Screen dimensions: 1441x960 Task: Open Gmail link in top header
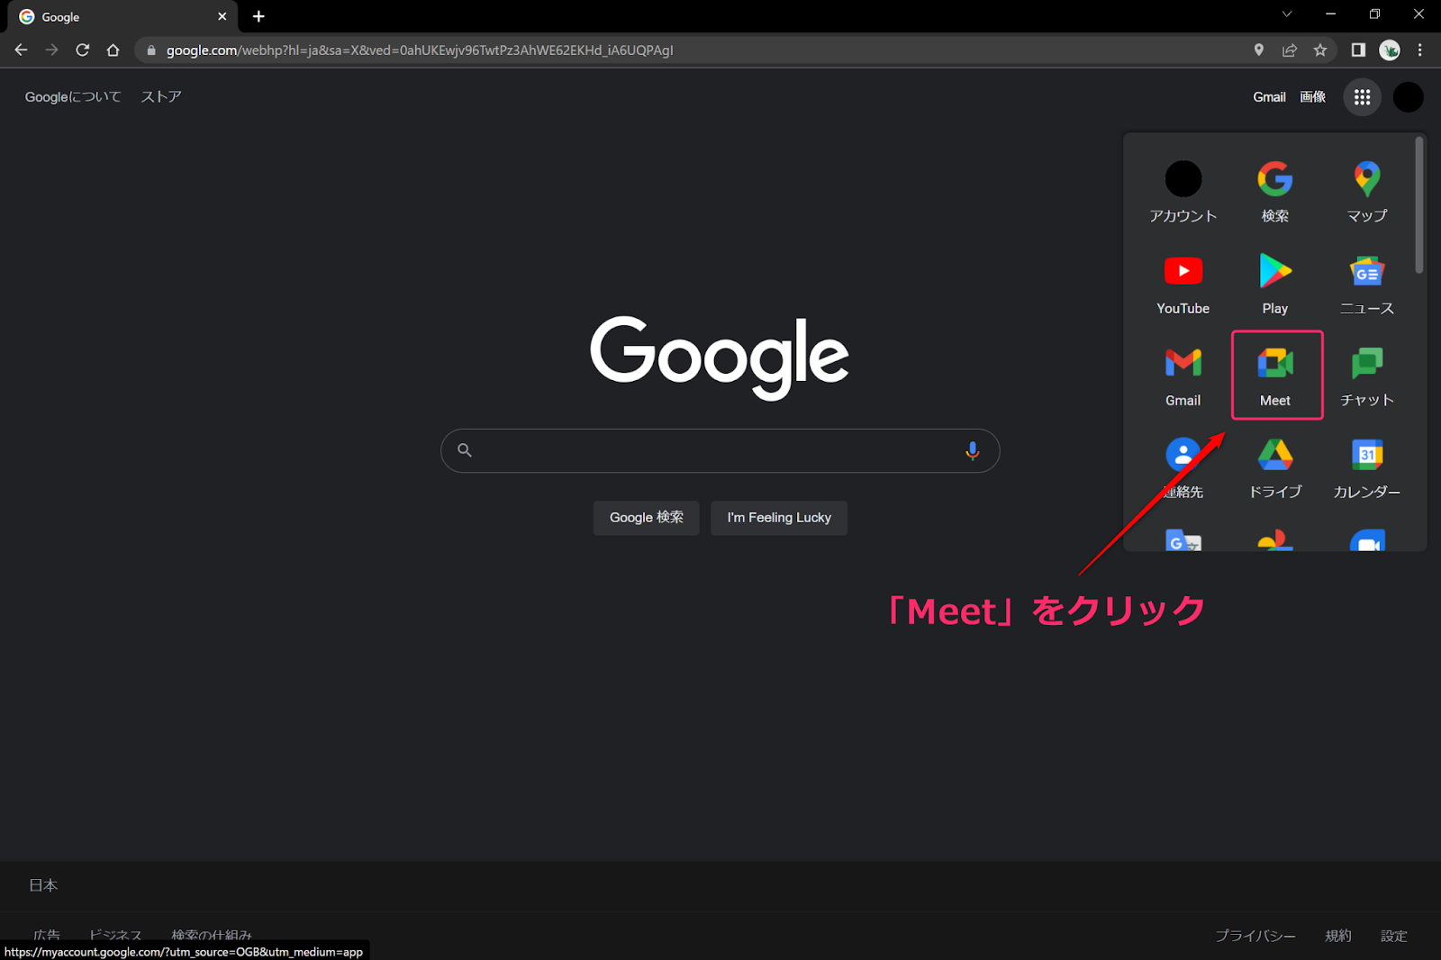click(1269, 97)
